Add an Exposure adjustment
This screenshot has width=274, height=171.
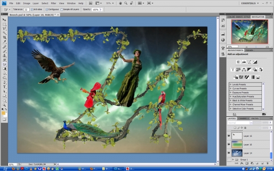point(255,62)
